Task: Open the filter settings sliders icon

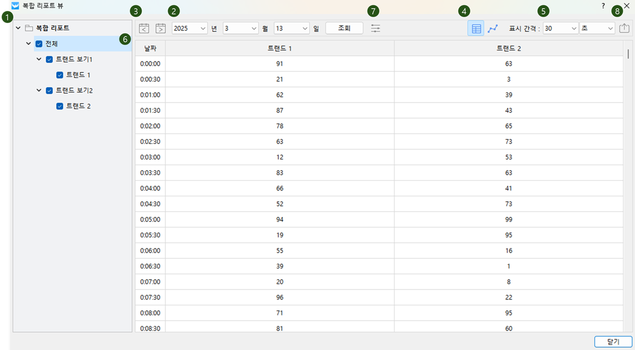Action: click(x=376, y=29)
